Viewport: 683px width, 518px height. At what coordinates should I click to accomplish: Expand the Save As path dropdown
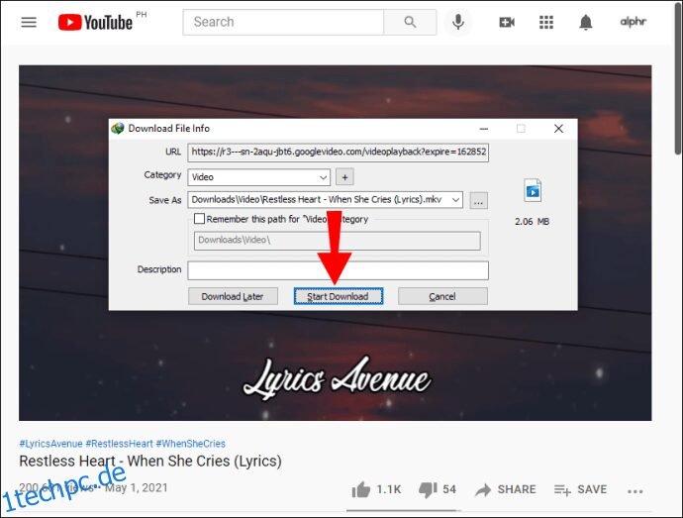coord(455,200)
